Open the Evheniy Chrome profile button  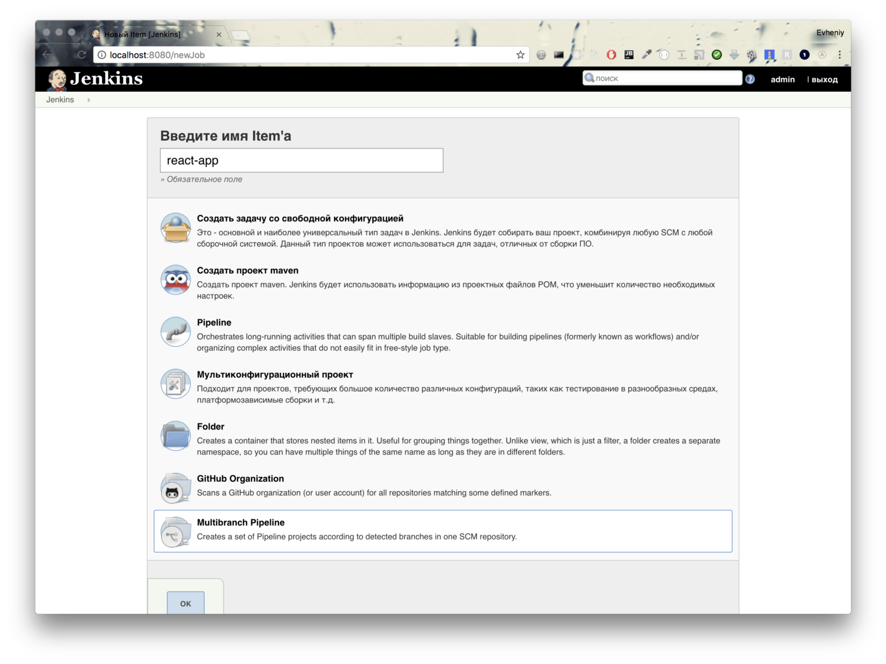830,33
